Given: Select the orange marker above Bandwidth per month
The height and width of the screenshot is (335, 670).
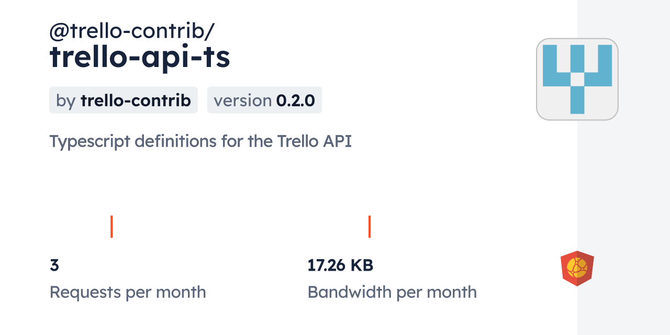Looking at the screenshot, I should click(x=370, y=227).
